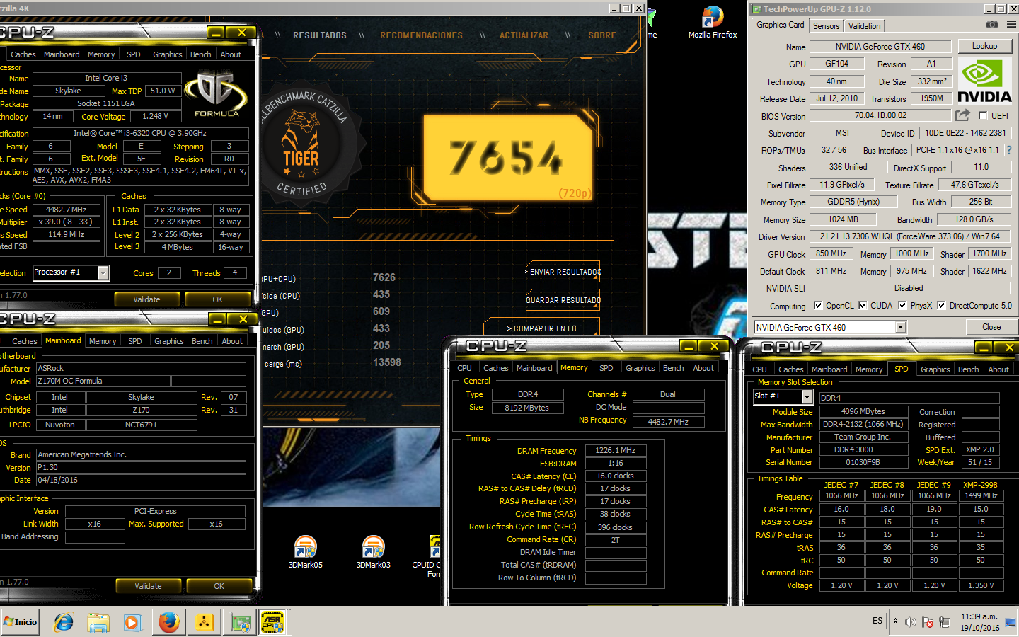Click the Formula logo in CPU-Z
The width and height of the screenshot is (1019, 637).
coord(215,93)
